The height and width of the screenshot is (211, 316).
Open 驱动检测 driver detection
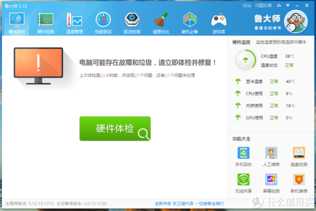coord(132,23)
